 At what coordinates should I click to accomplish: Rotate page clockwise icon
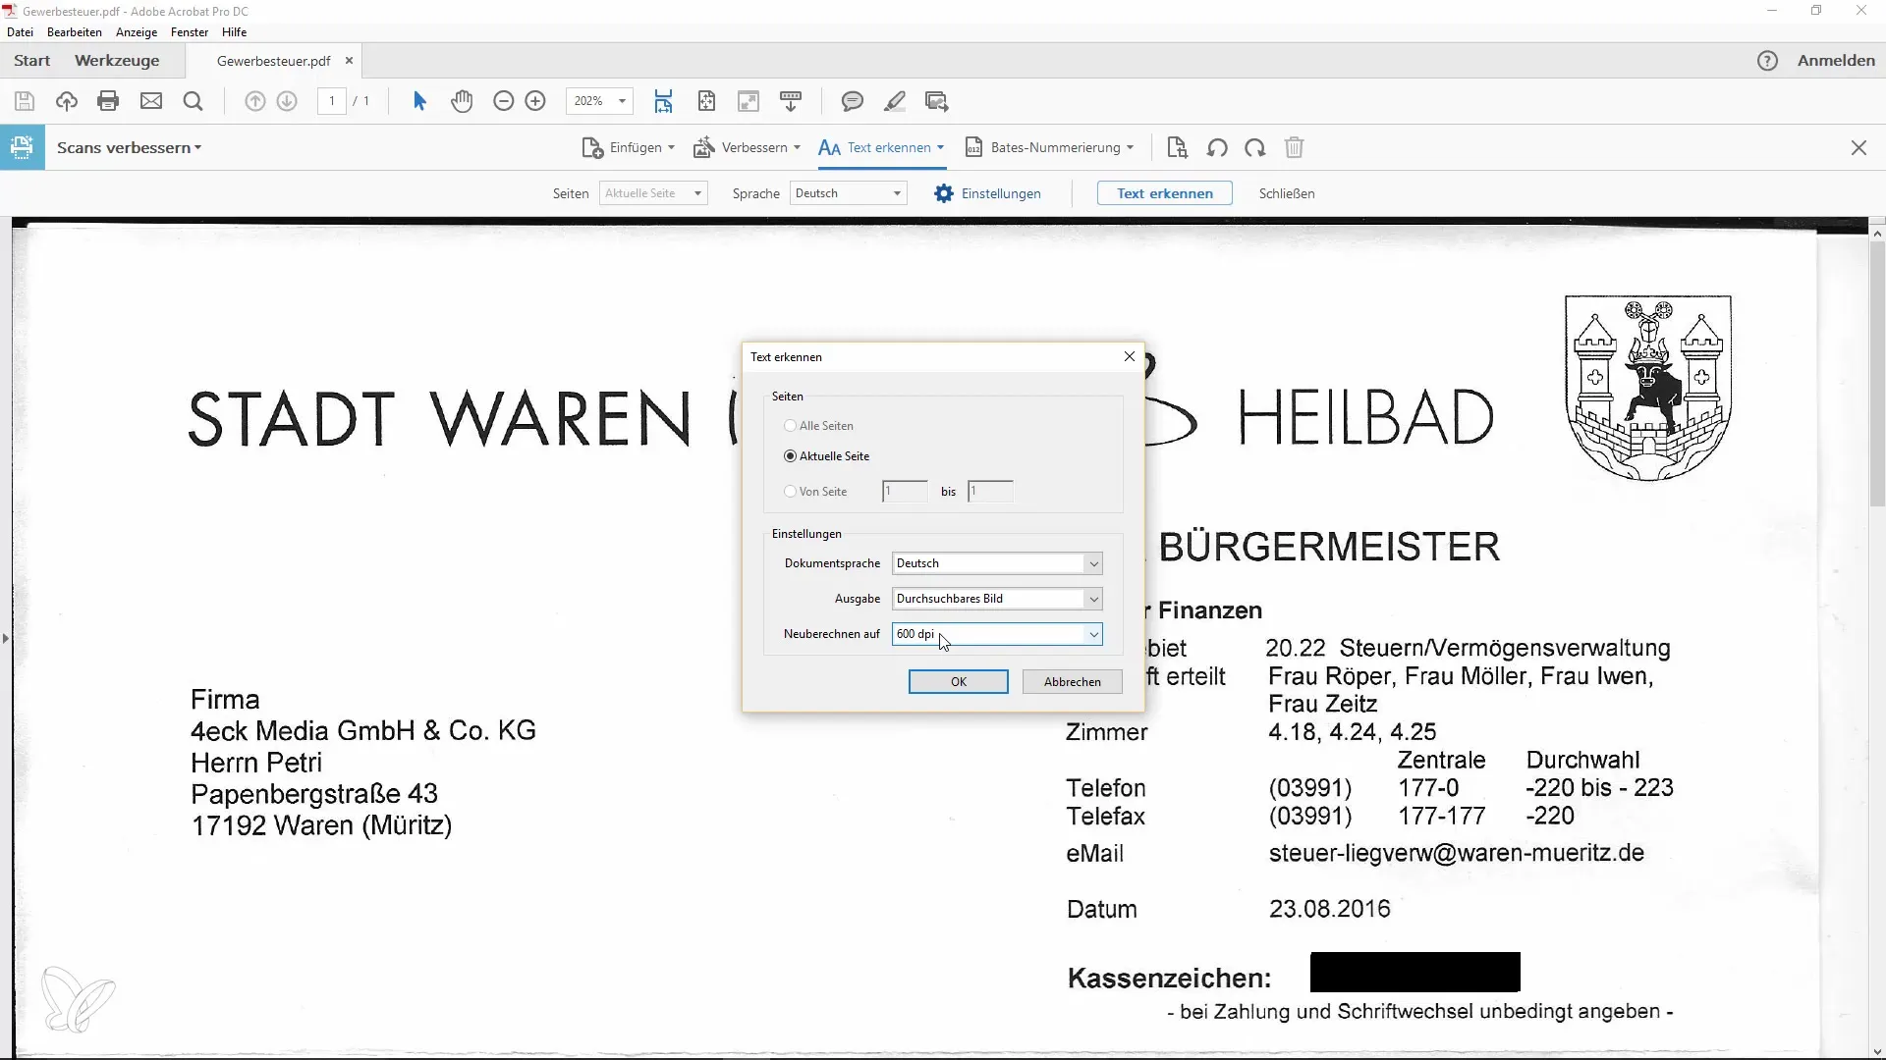pyautogui.click(x=1255, y=148)
